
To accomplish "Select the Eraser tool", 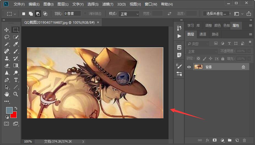I will click(x=7, y=65).
